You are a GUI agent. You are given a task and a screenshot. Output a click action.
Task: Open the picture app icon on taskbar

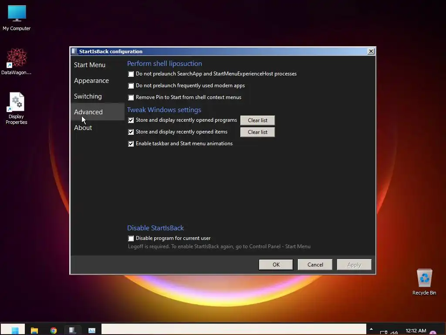[91, 331]
